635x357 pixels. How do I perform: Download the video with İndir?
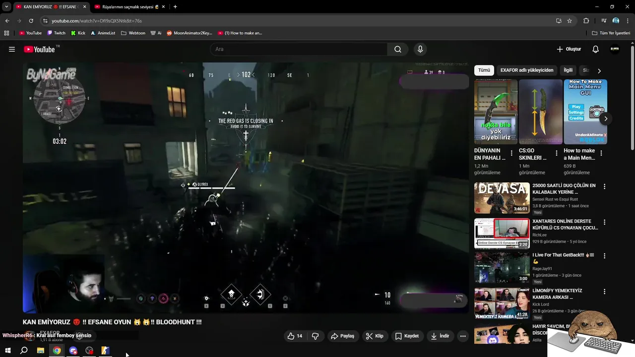(440, 336)
